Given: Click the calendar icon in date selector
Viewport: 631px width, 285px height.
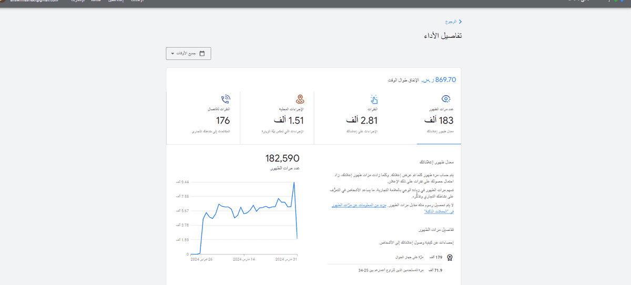Looking at the screenshot, I should [x=202, y=54].
